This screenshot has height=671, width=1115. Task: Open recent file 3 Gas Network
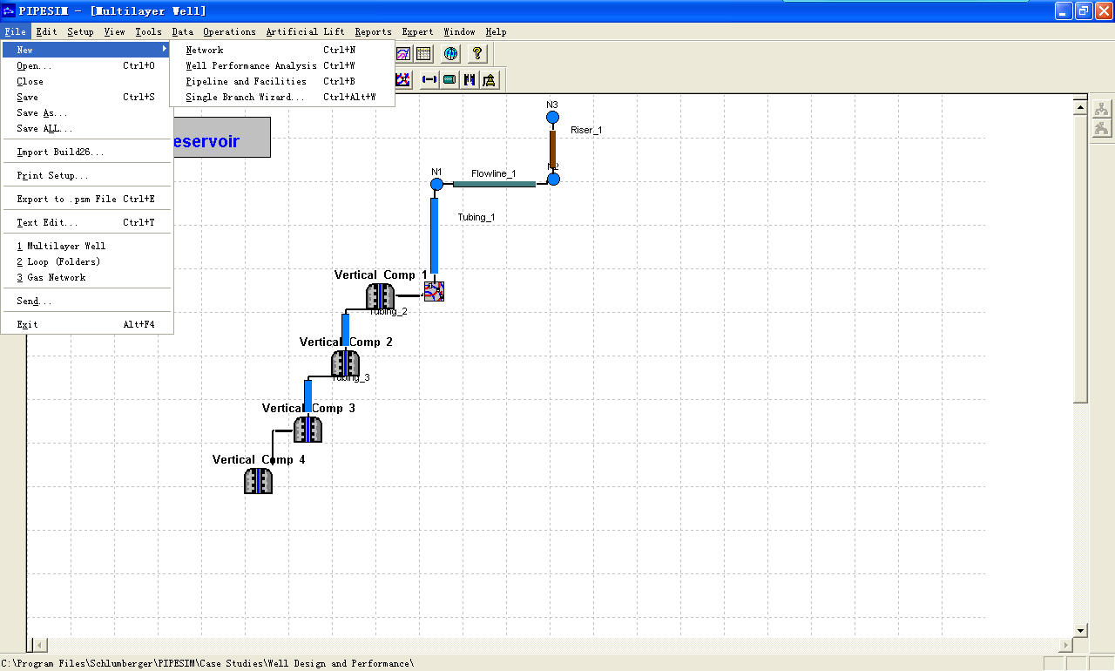pos(87,277)
